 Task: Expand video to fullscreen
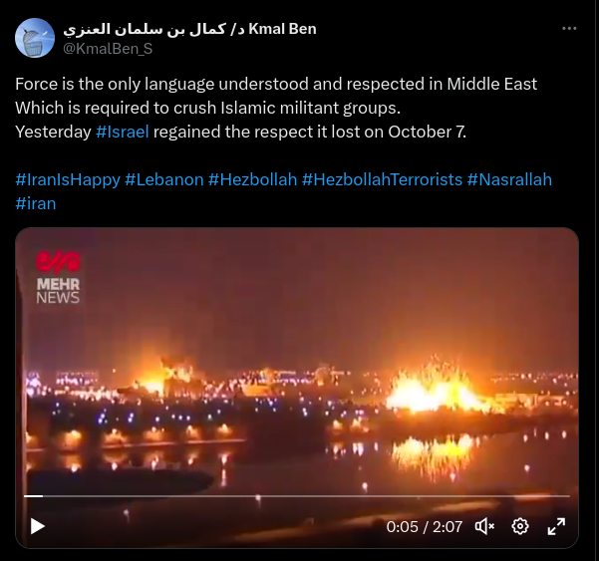tap(556, 527)
